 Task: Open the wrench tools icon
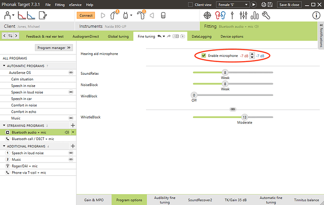[266, 16]
